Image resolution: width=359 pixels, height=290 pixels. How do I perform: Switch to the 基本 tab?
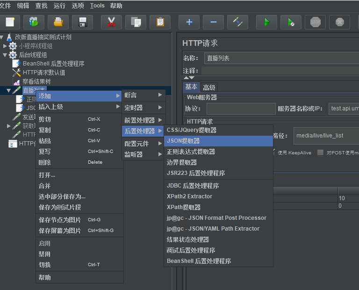point(191,87)
